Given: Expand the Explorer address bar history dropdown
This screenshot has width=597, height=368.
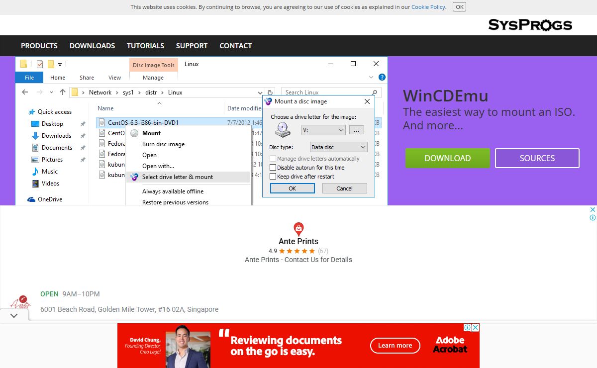Looking at the screenshot, I should click(x=260, y=92).
